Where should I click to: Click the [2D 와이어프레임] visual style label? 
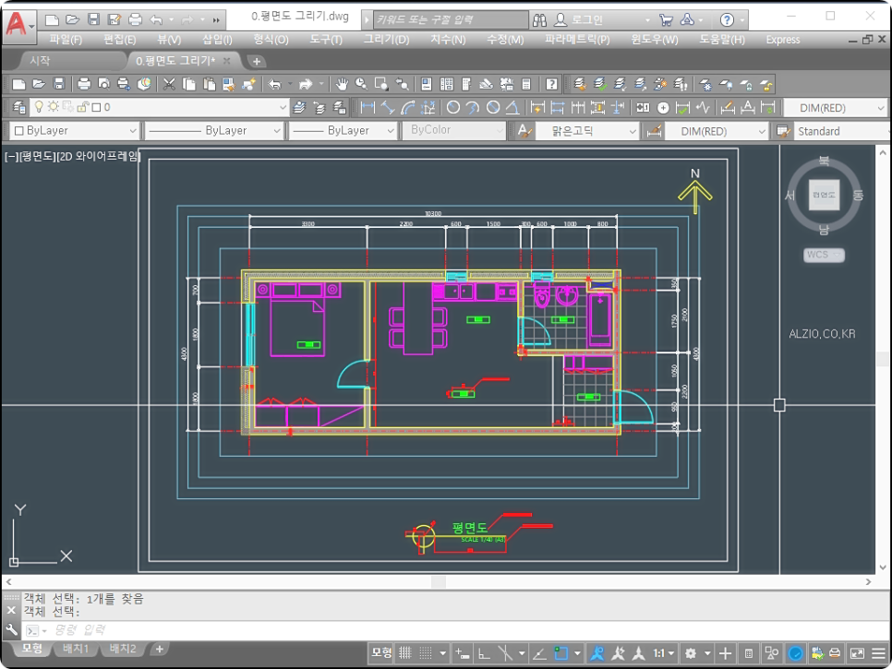click(x=98, y=156)
